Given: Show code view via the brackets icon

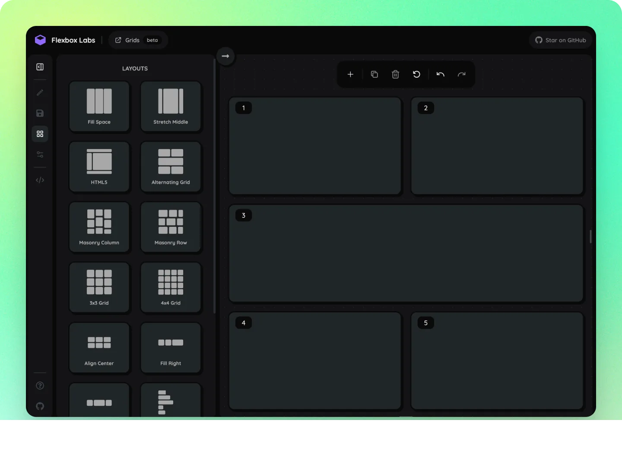Looking at the screenshot, I should pos(40,180).
